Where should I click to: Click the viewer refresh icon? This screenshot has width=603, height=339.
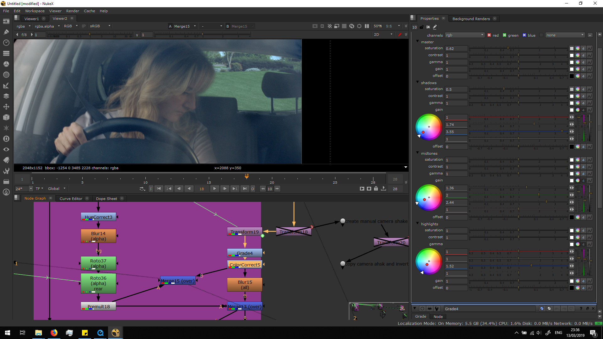click(352, 26)
